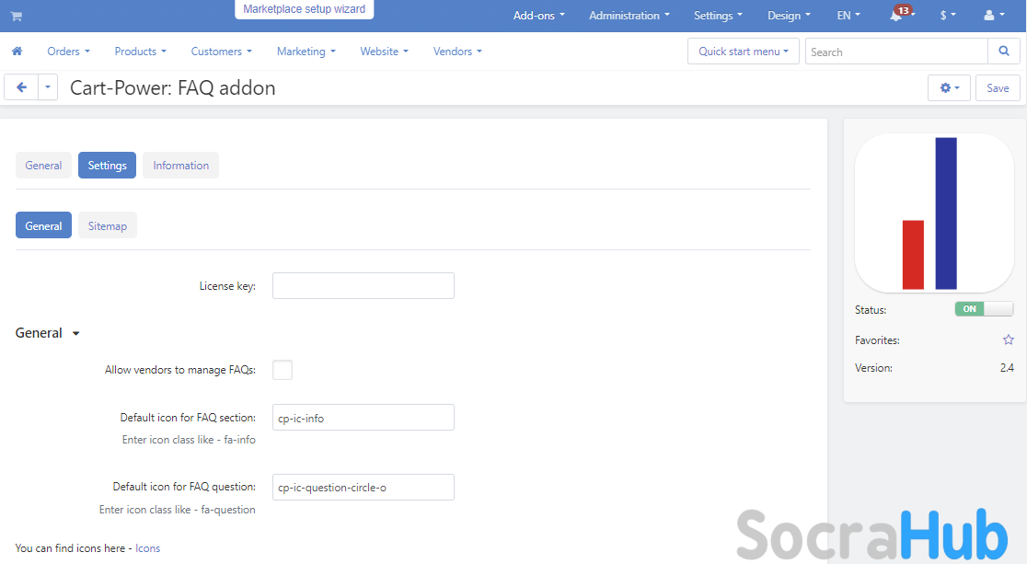Click the License key input field
The height and width of the screenshot is (564, 1027).
tap(363, 286)
